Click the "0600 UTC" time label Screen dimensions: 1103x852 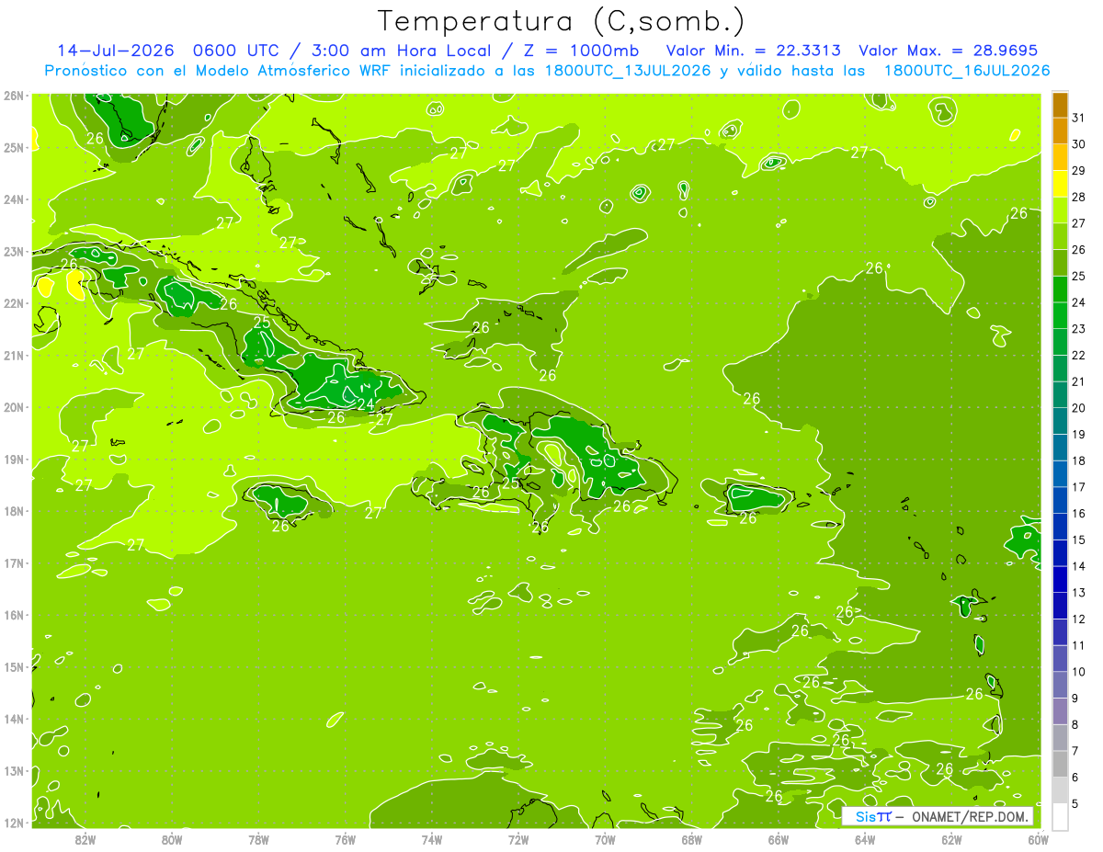[234, 51]
